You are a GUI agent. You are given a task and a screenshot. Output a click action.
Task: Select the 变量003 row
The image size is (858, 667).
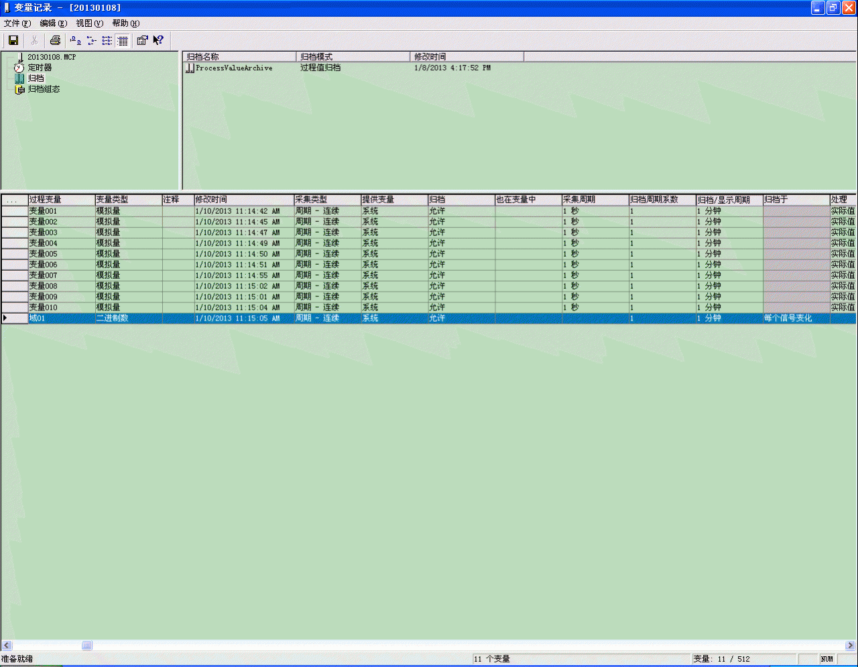click(428, 232)
